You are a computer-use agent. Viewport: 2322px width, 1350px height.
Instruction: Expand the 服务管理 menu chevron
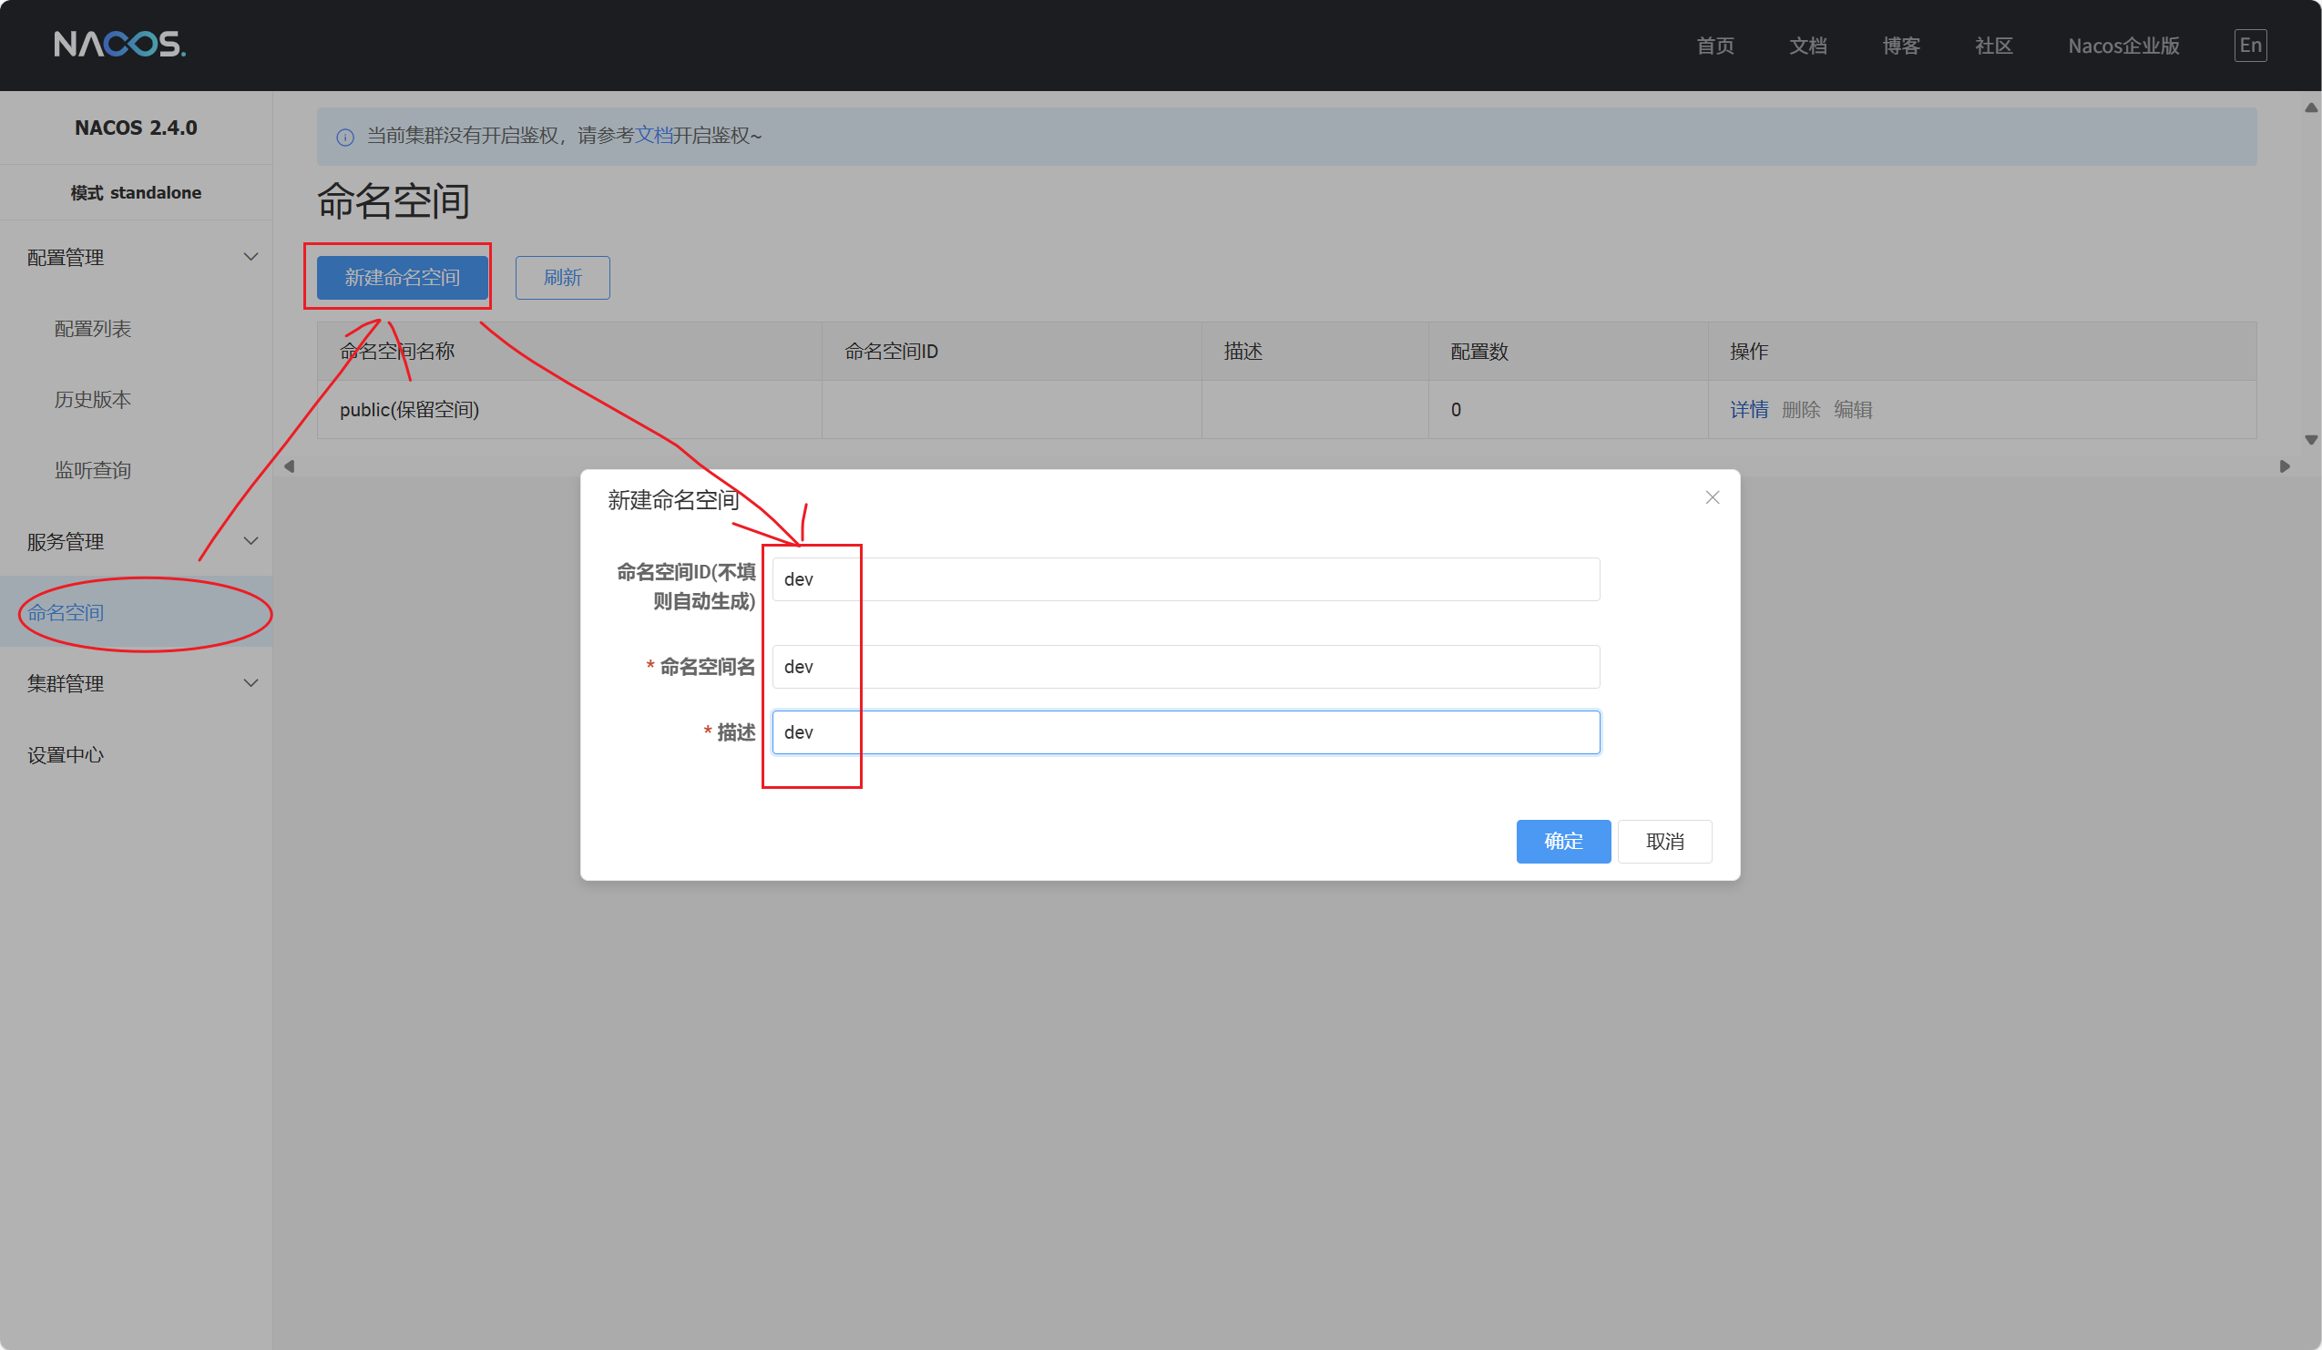tap(251, 541)
